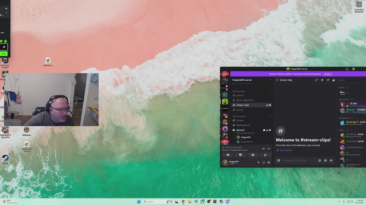This screenshot has width=366, height=205.
Task: Select Ace Bandy in the member list
Action: [x=352, y=135]
